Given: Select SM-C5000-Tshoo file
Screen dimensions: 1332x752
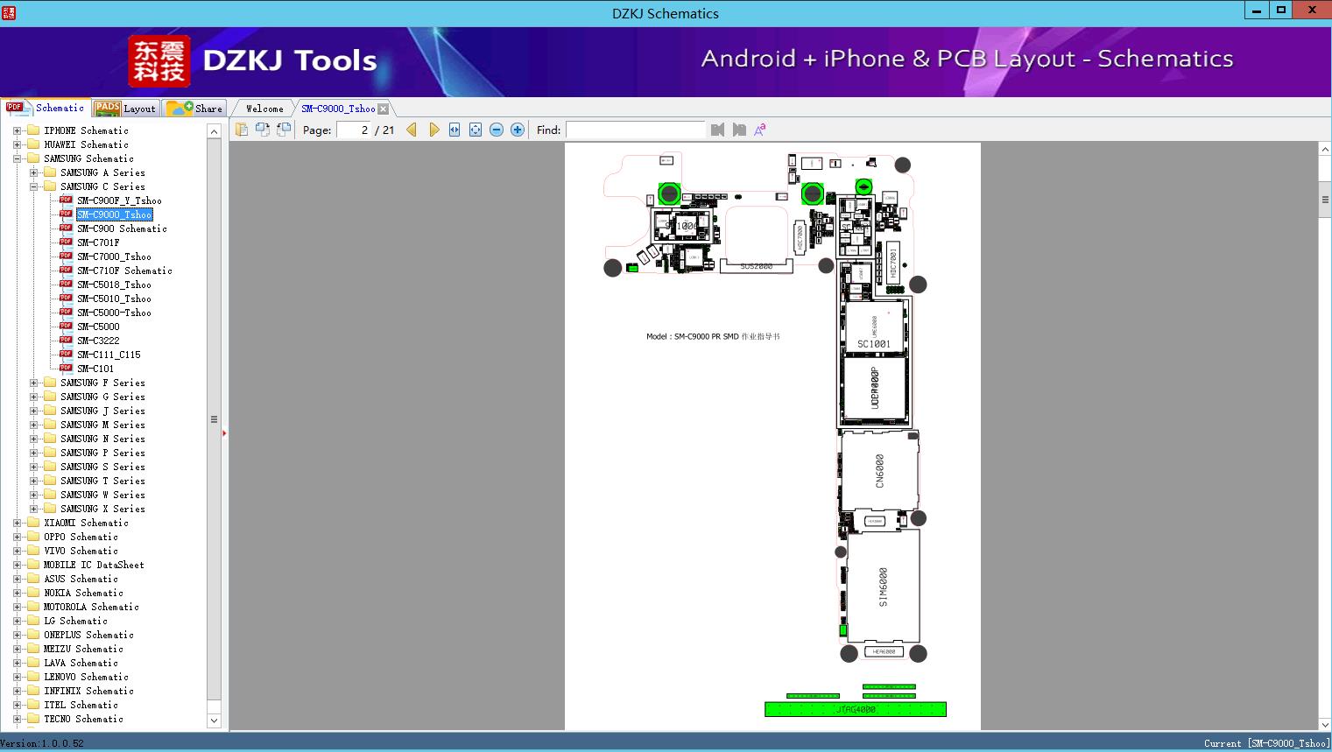Looking at the screenshot, I should [114, 313].
